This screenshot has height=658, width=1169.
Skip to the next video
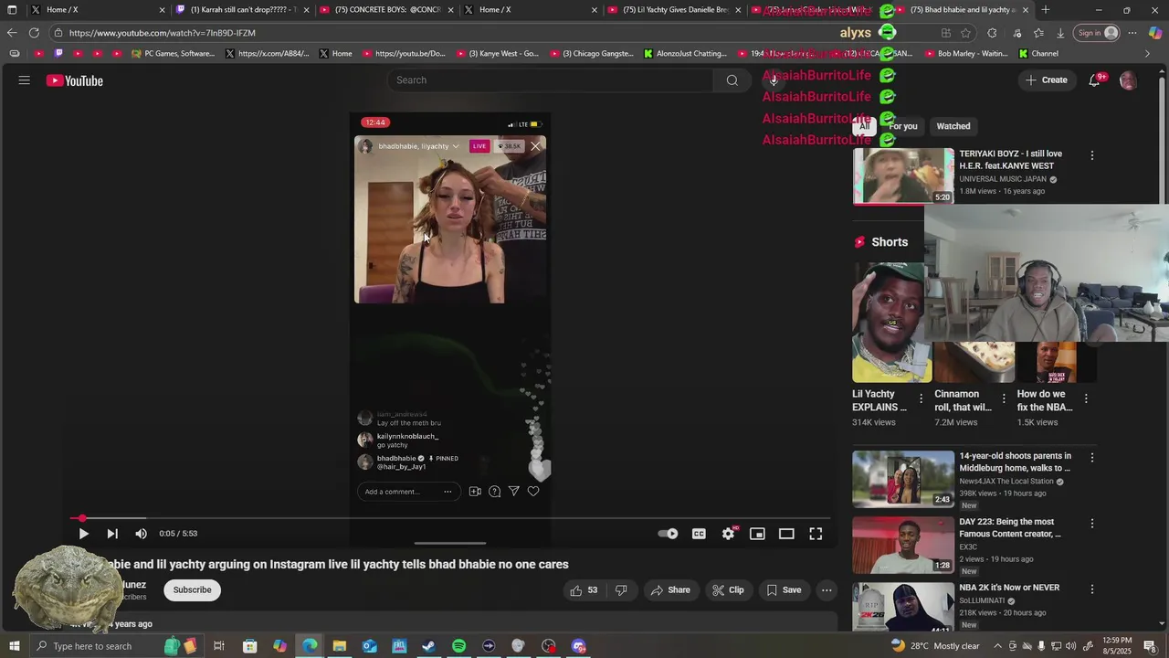click(112, 534)
